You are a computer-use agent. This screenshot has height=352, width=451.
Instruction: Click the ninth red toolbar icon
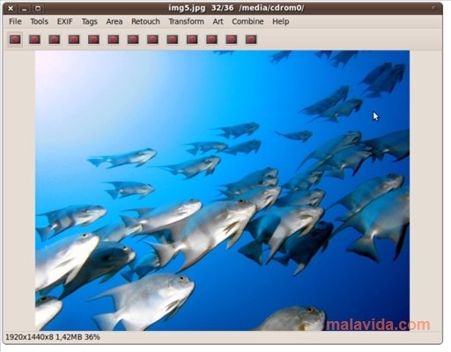pos(173,40)
